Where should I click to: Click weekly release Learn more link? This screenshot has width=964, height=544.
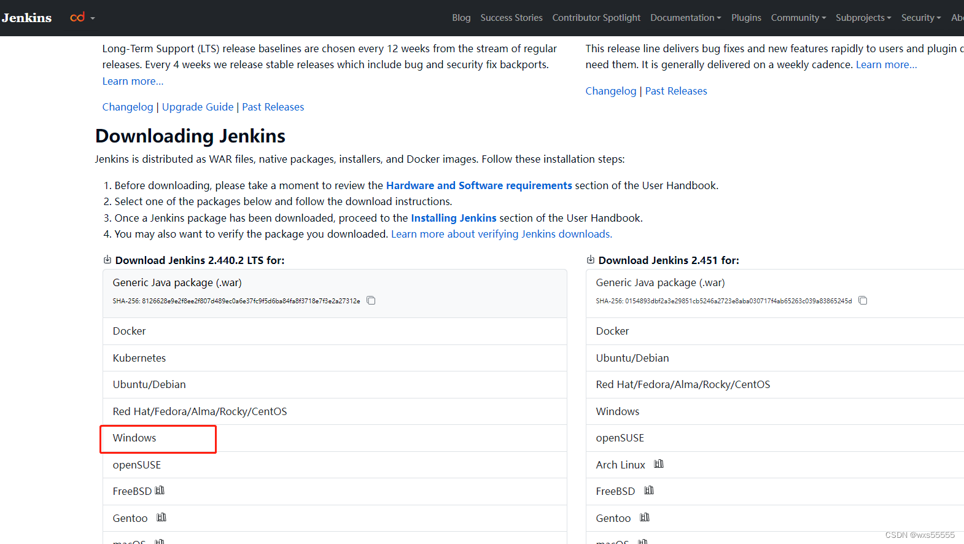(x=887, y=64)
